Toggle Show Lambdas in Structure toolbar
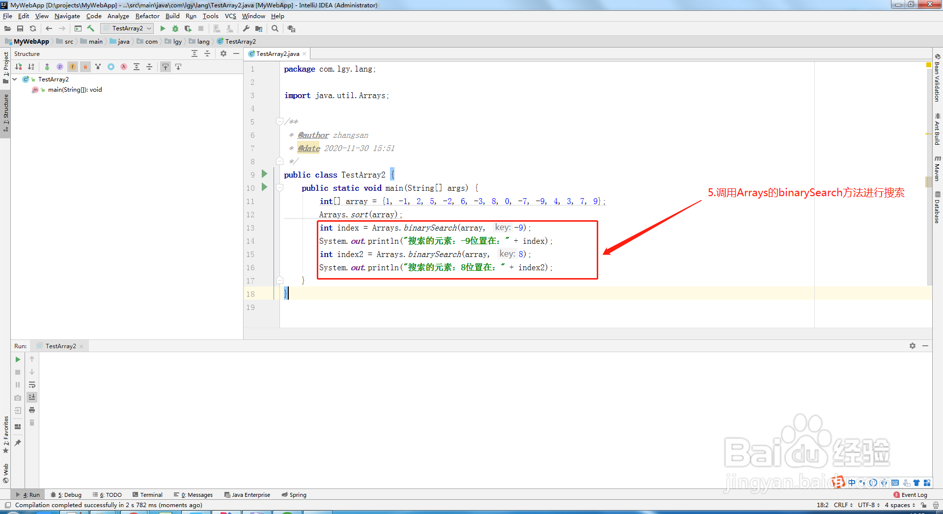The width and height of the screenshot is (943, 514). [124, 67]
